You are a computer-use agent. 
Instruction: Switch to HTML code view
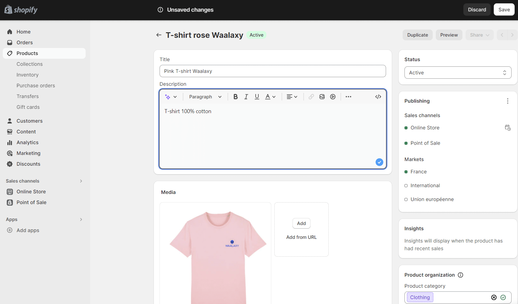point(378,97)
